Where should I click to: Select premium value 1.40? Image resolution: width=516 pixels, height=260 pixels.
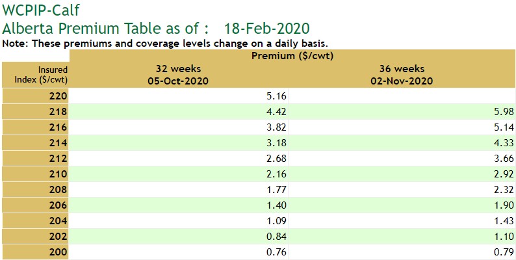click(x=276, y=205)
